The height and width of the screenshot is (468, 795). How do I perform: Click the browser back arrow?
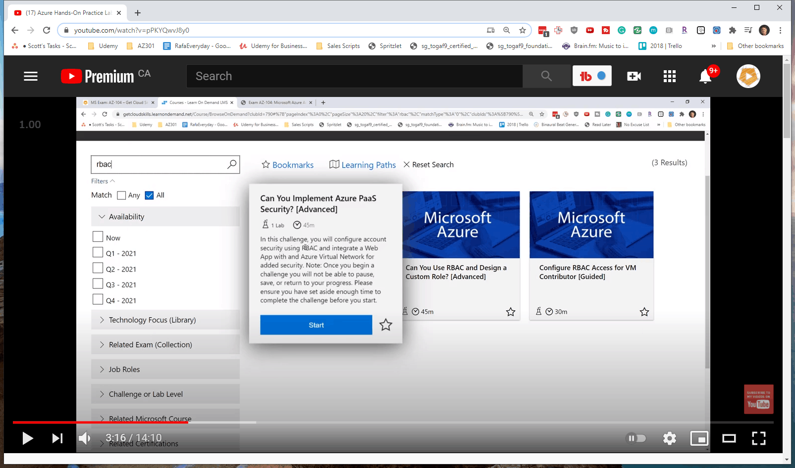pyautogui.click(x=15, y=30)
